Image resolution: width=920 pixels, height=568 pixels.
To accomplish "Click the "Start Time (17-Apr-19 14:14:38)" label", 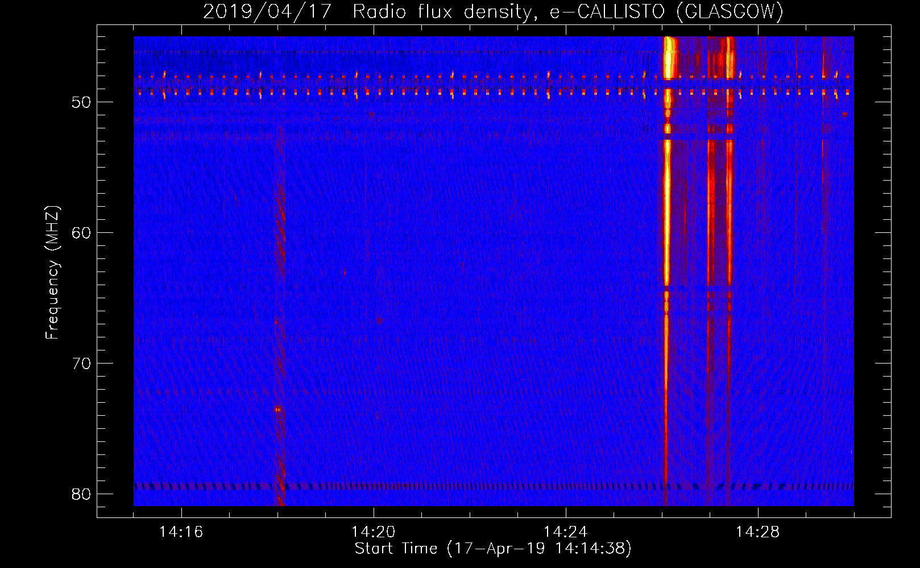I will click(x=493, y=549).
